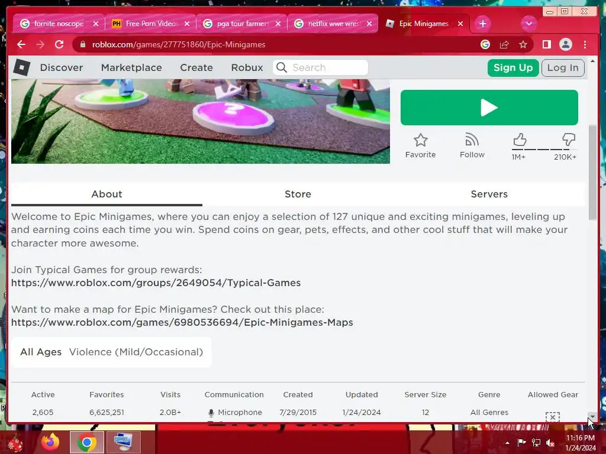
Task: Click the Log In button
Action: coord(563,68)
